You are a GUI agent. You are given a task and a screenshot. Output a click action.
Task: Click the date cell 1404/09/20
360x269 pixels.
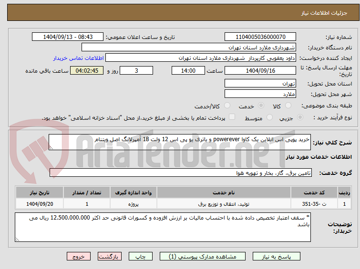pos(40,204)
